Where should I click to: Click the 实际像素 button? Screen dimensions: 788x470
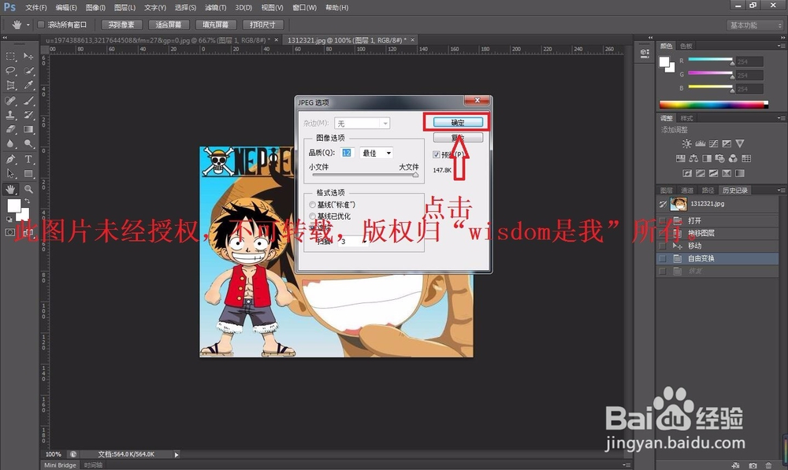click(x=121, y=24)
